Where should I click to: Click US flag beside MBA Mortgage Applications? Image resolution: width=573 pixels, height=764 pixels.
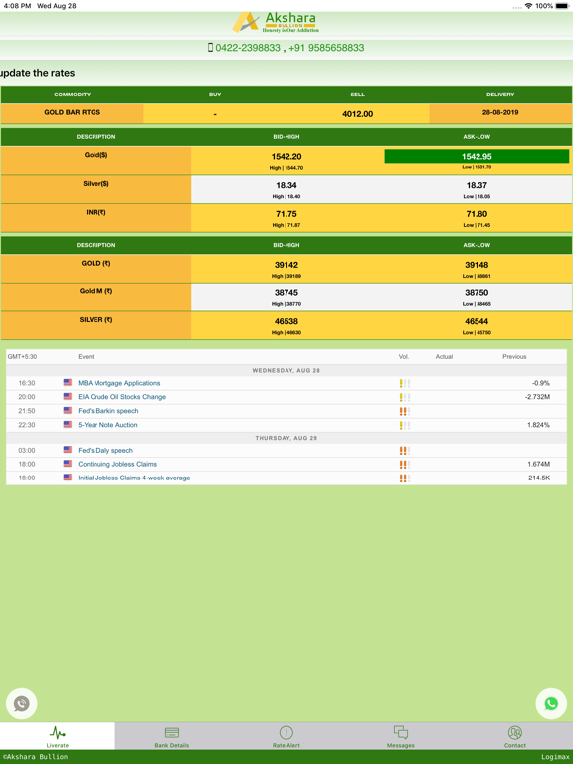tap(68, 382)
